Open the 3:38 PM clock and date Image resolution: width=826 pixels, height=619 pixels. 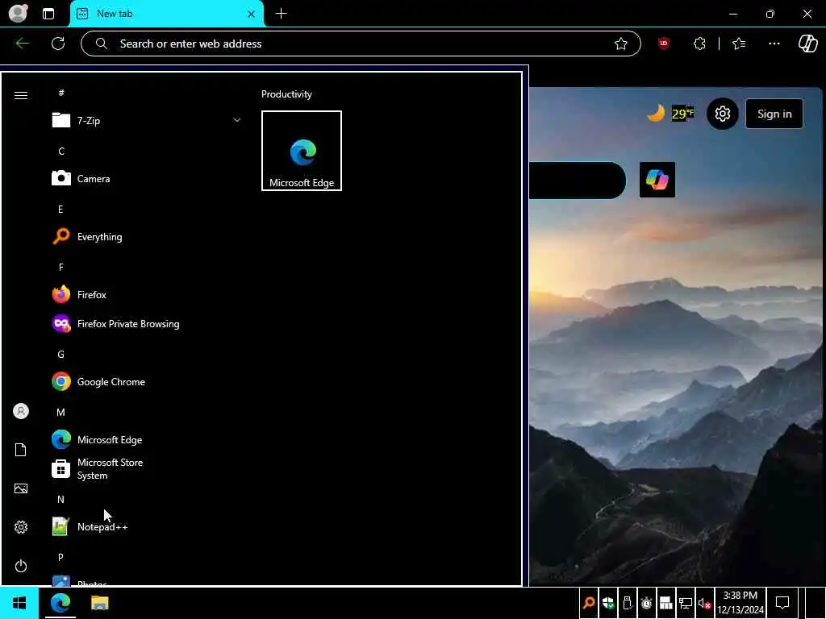pyautogui.click(x=740, y=603)
